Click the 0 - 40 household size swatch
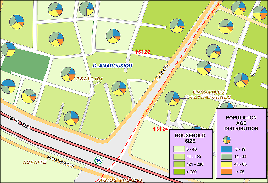Viewport: 268px width, 183px height. 179,149
